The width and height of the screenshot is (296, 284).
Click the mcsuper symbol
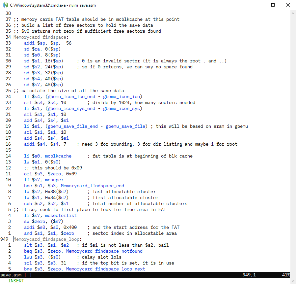[x=54, y=180]
